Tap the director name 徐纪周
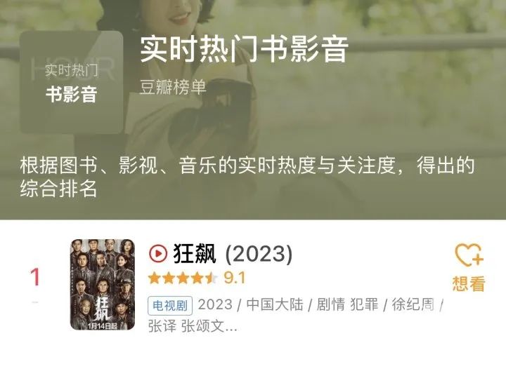506x371 pixels. tap(413, 304)
